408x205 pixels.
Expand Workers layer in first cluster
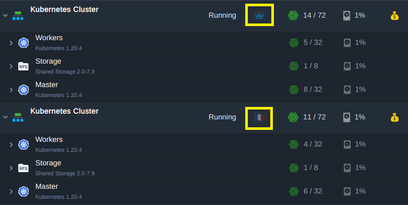11,43
